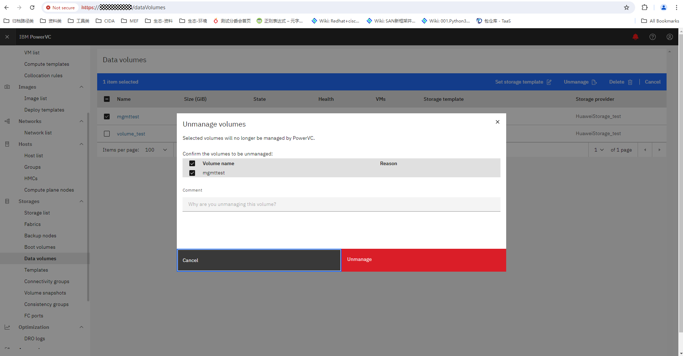Open the page number dropdown
683x356 pixels.
(599, 150)
